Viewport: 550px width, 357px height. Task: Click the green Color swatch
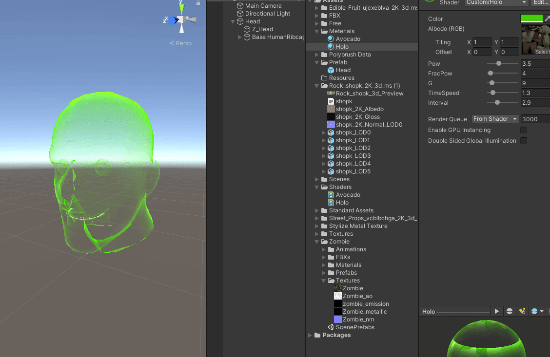[x=531, y=19]
